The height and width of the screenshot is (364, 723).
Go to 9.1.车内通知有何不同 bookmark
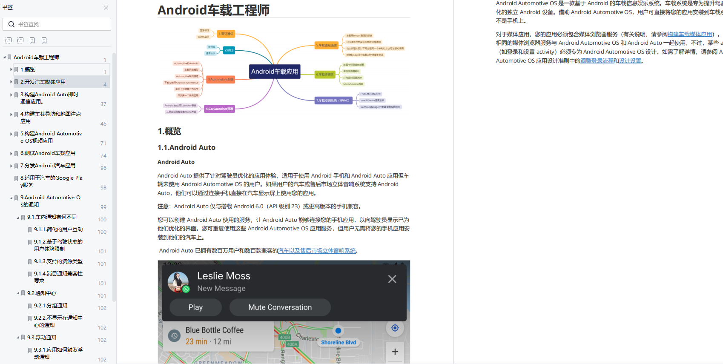pyautogui.click(x=52, y=217)
